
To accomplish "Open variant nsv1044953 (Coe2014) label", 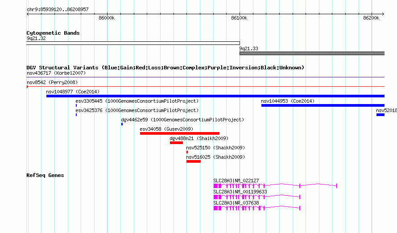I will pos(288,101).
